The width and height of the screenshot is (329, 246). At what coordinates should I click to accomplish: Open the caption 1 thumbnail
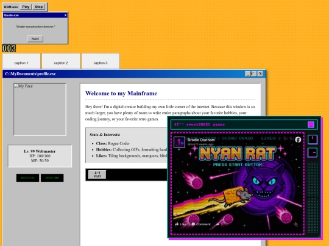[x=21, y=61]
